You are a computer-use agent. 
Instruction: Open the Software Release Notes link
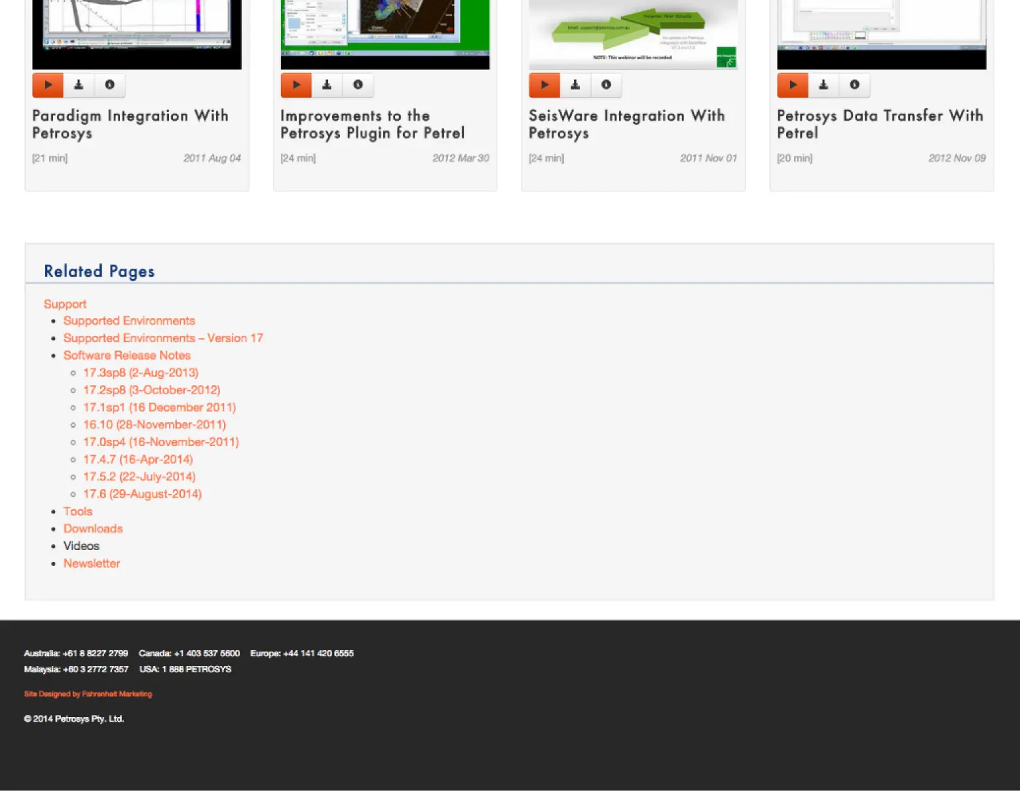point(127,356)
